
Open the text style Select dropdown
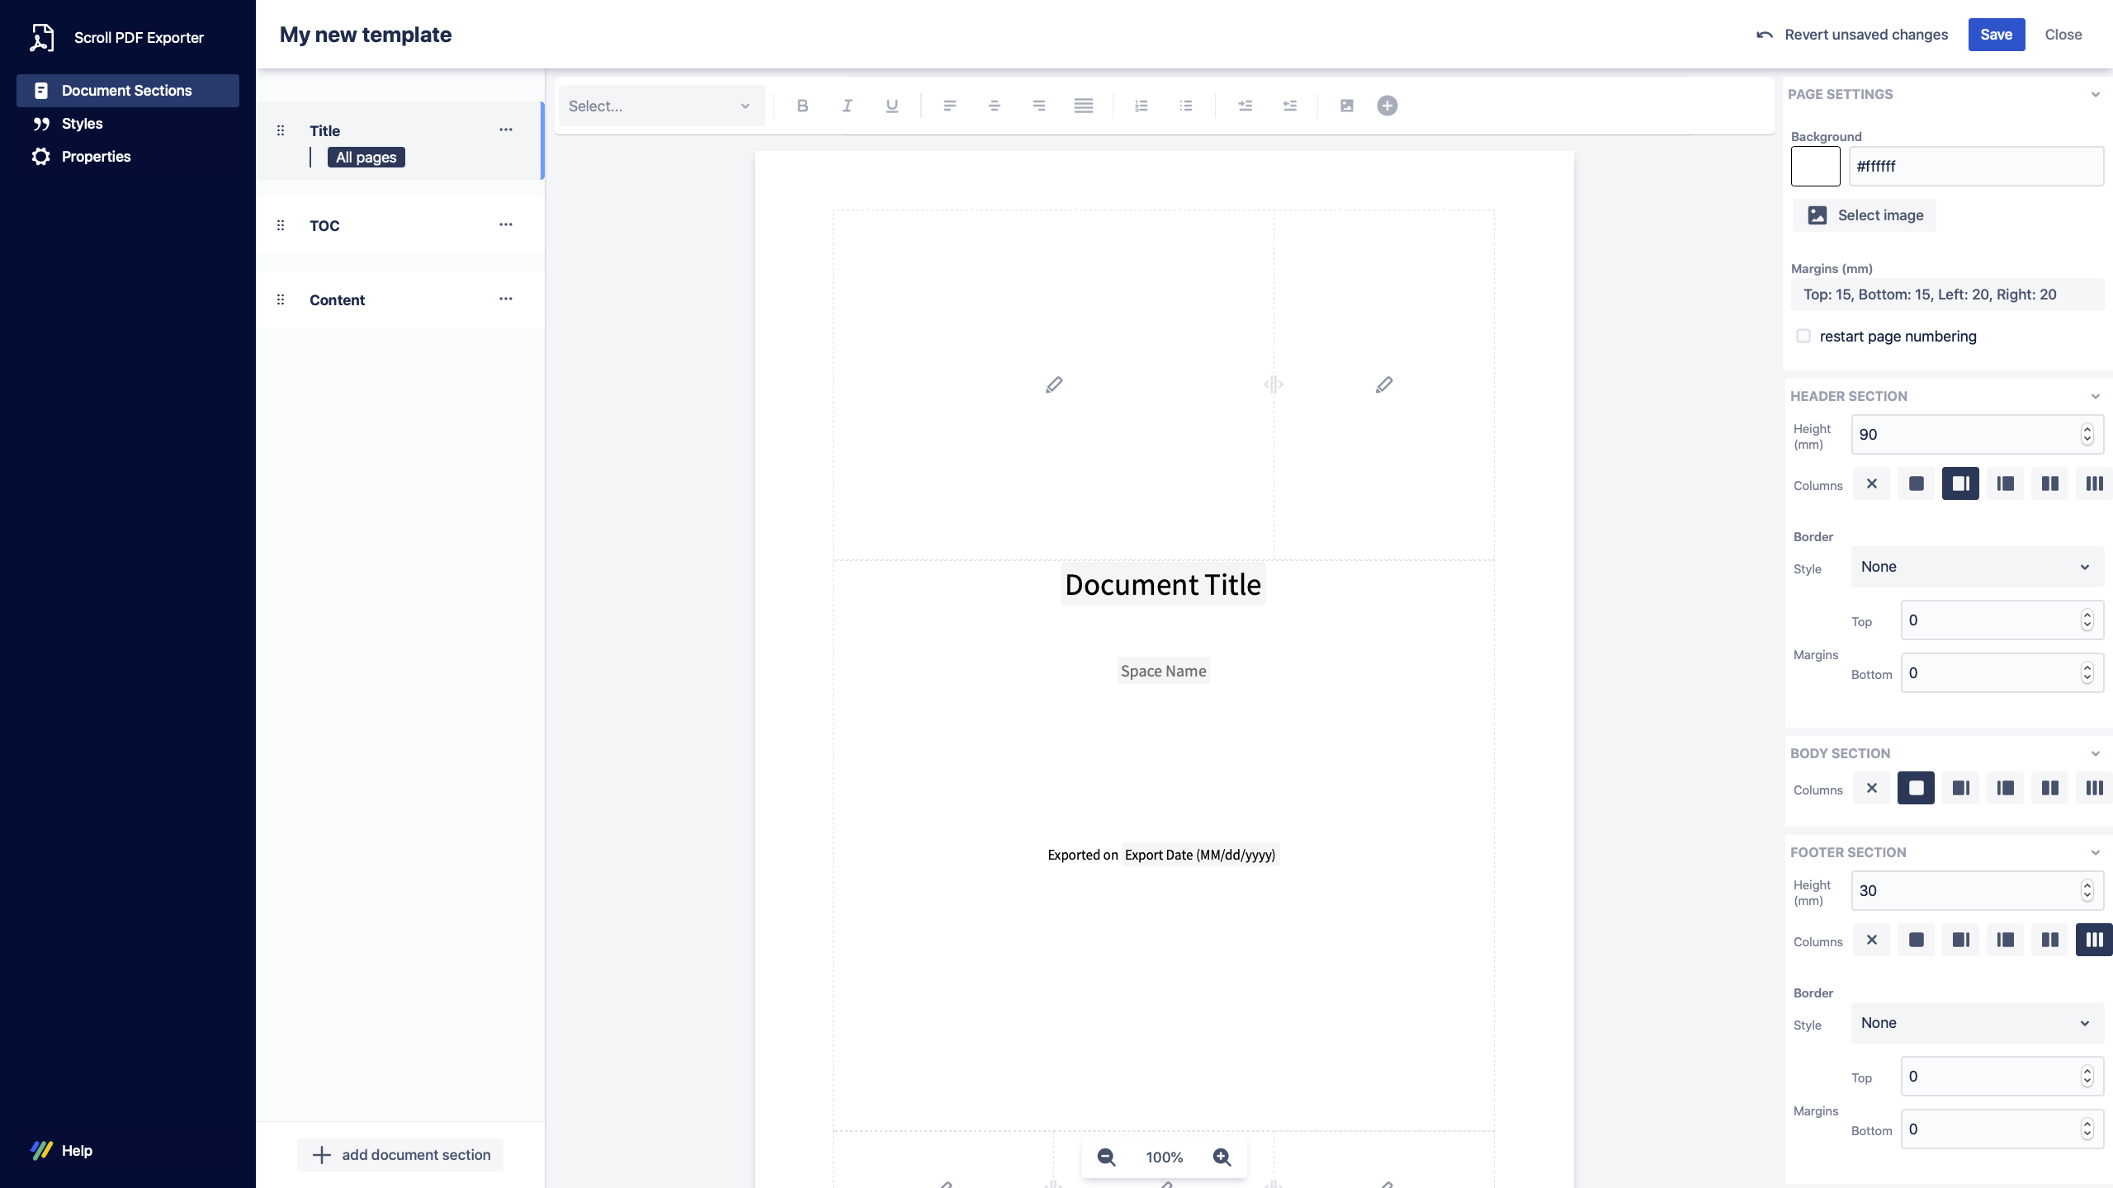click(x=660, y=106)
